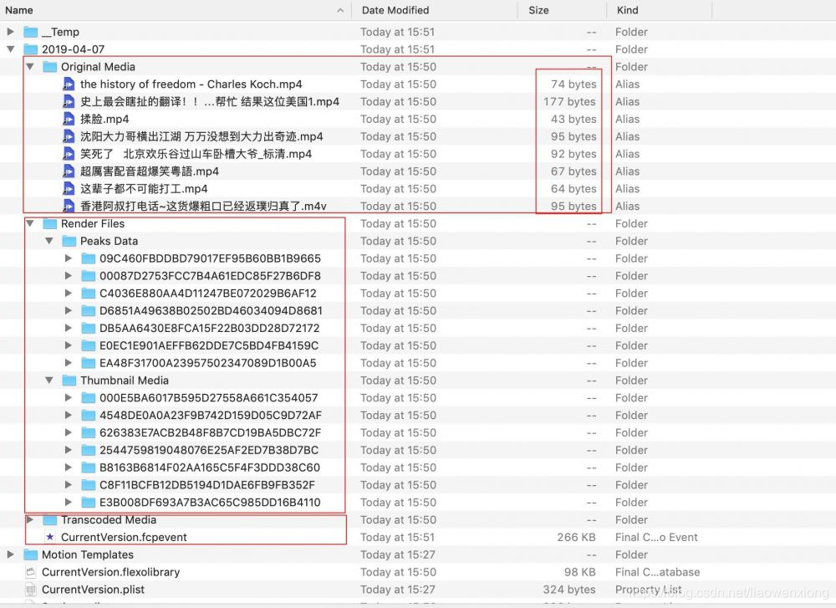Click the alias icon of 揉脸.mp4
Viewport: 836px width, 608px height.
coord(69,119)
